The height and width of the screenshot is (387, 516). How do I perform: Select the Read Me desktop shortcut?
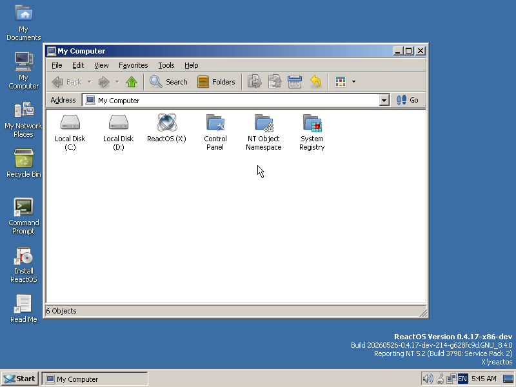(24, 309)
